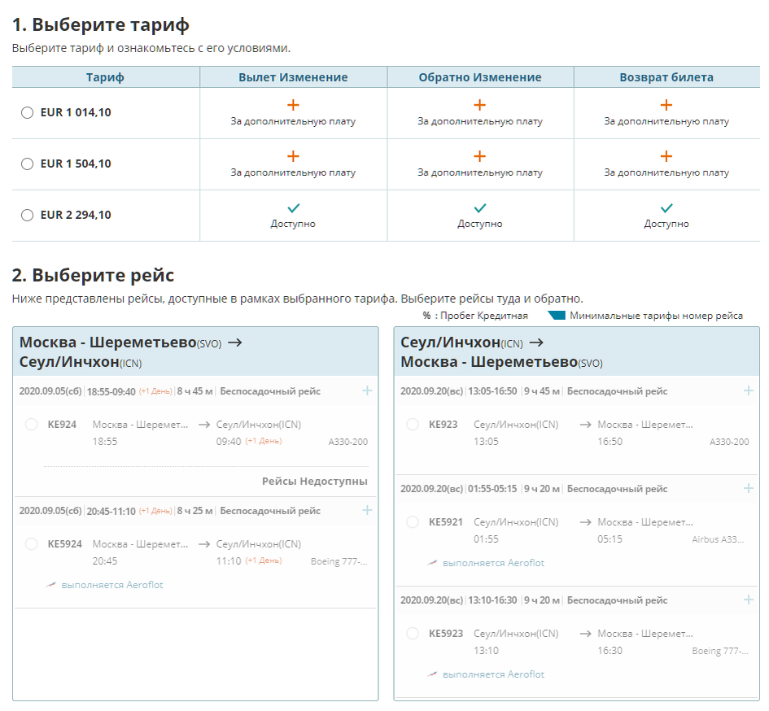Click green checkmark under Обратно Изменение for EUR 2 294,10
The height and width of the screenshot is (711, 769).
pyautogui.click(x=480, y=208)
